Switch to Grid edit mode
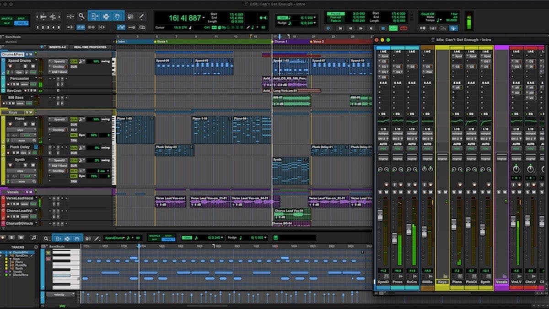 (21, 22)
